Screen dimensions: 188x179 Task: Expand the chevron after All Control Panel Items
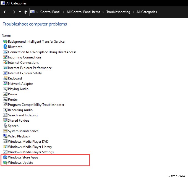pos(103,12)
